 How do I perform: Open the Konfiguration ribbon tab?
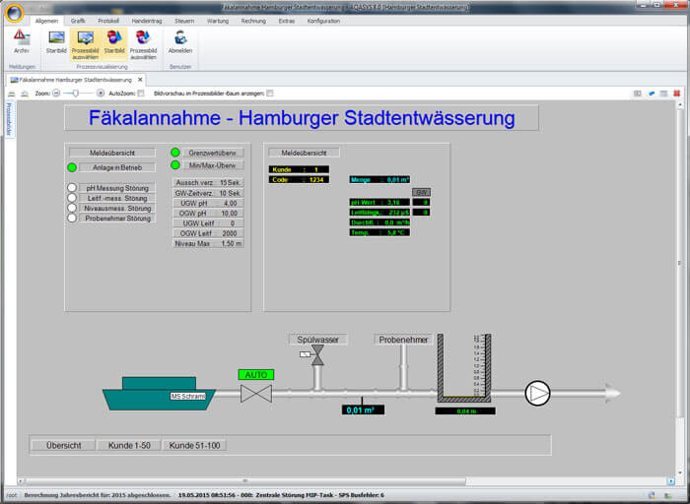323,21
